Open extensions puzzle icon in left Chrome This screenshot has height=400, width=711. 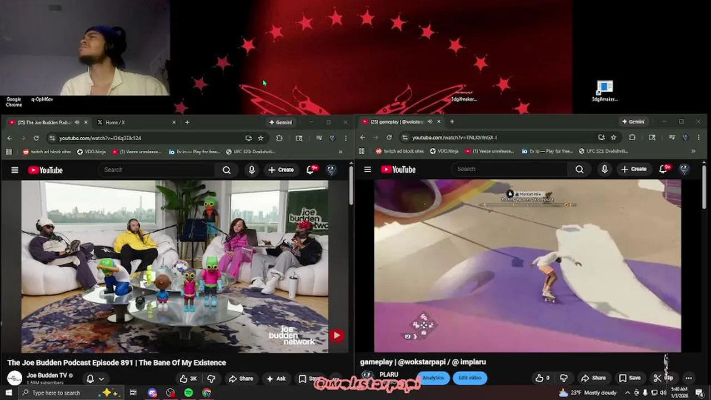pyautogui.click(x=279, y=138)
